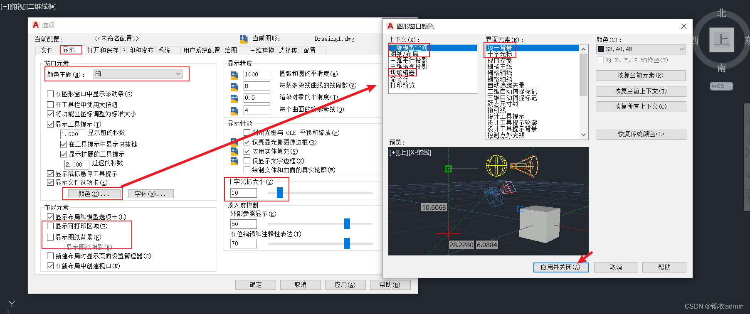Click drawing icon beside 应用实体填充 checkbox

tap(234, 152)
